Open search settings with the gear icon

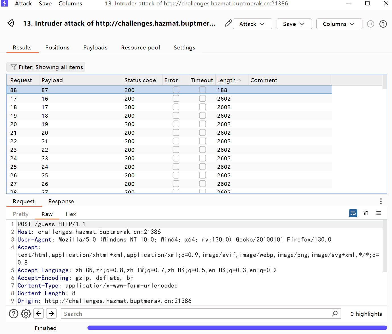coord(26,314)
